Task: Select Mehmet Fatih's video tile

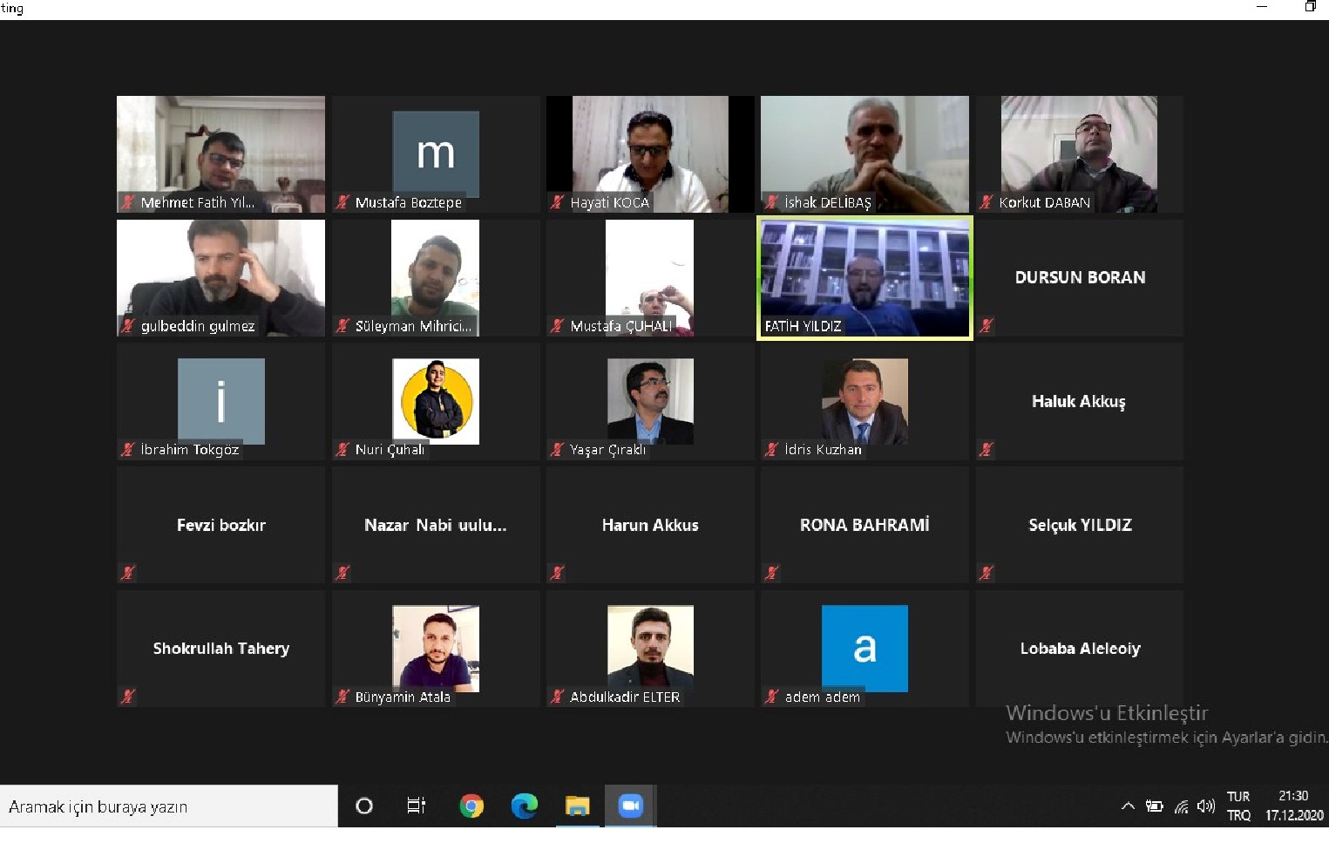Action: (x=220, y=154)
